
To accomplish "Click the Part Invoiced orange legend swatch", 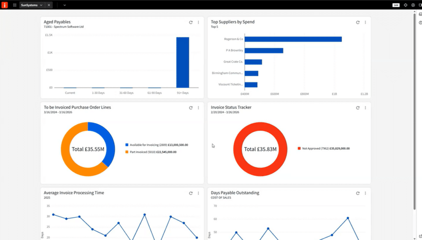I will (127, 152).
